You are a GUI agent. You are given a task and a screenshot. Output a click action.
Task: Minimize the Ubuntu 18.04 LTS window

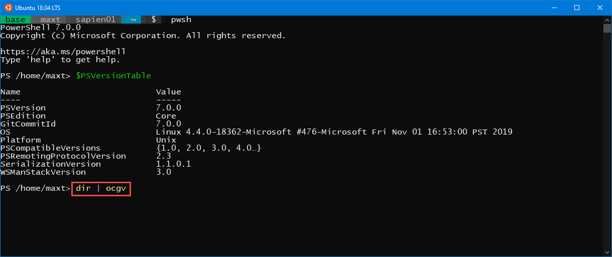554,8
